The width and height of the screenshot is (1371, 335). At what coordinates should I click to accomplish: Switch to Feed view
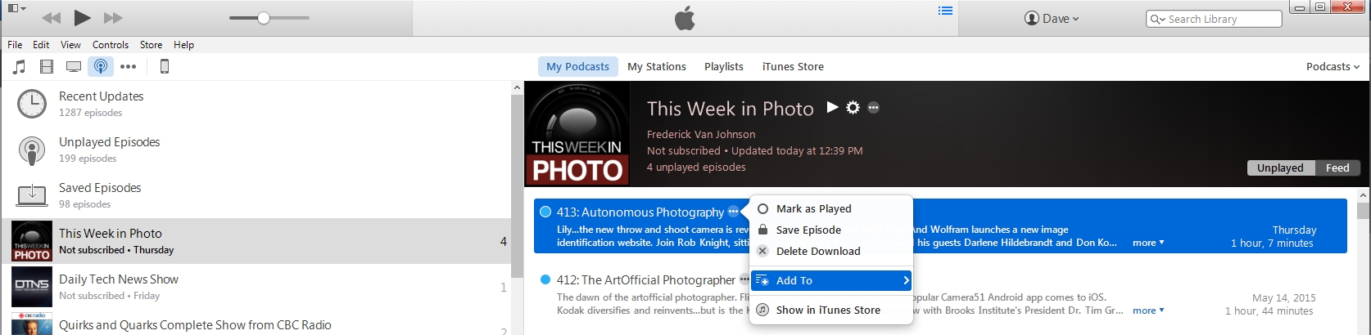tap(1337, 167)
